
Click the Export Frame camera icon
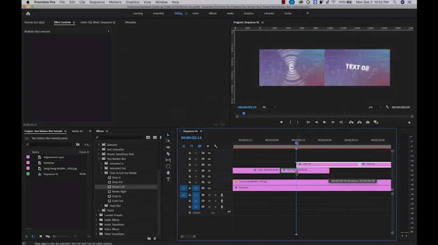pyautogui.click(x=368, y=122)
